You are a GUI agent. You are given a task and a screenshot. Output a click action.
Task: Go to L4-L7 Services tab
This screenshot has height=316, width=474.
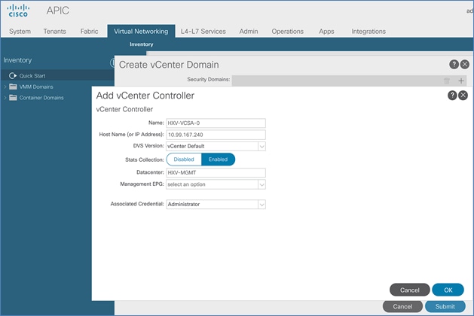[203, 32]
